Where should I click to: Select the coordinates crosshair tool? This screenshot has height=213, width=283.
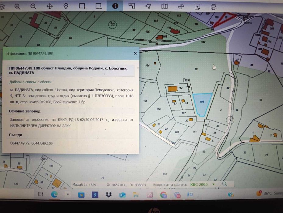(181, 7)
